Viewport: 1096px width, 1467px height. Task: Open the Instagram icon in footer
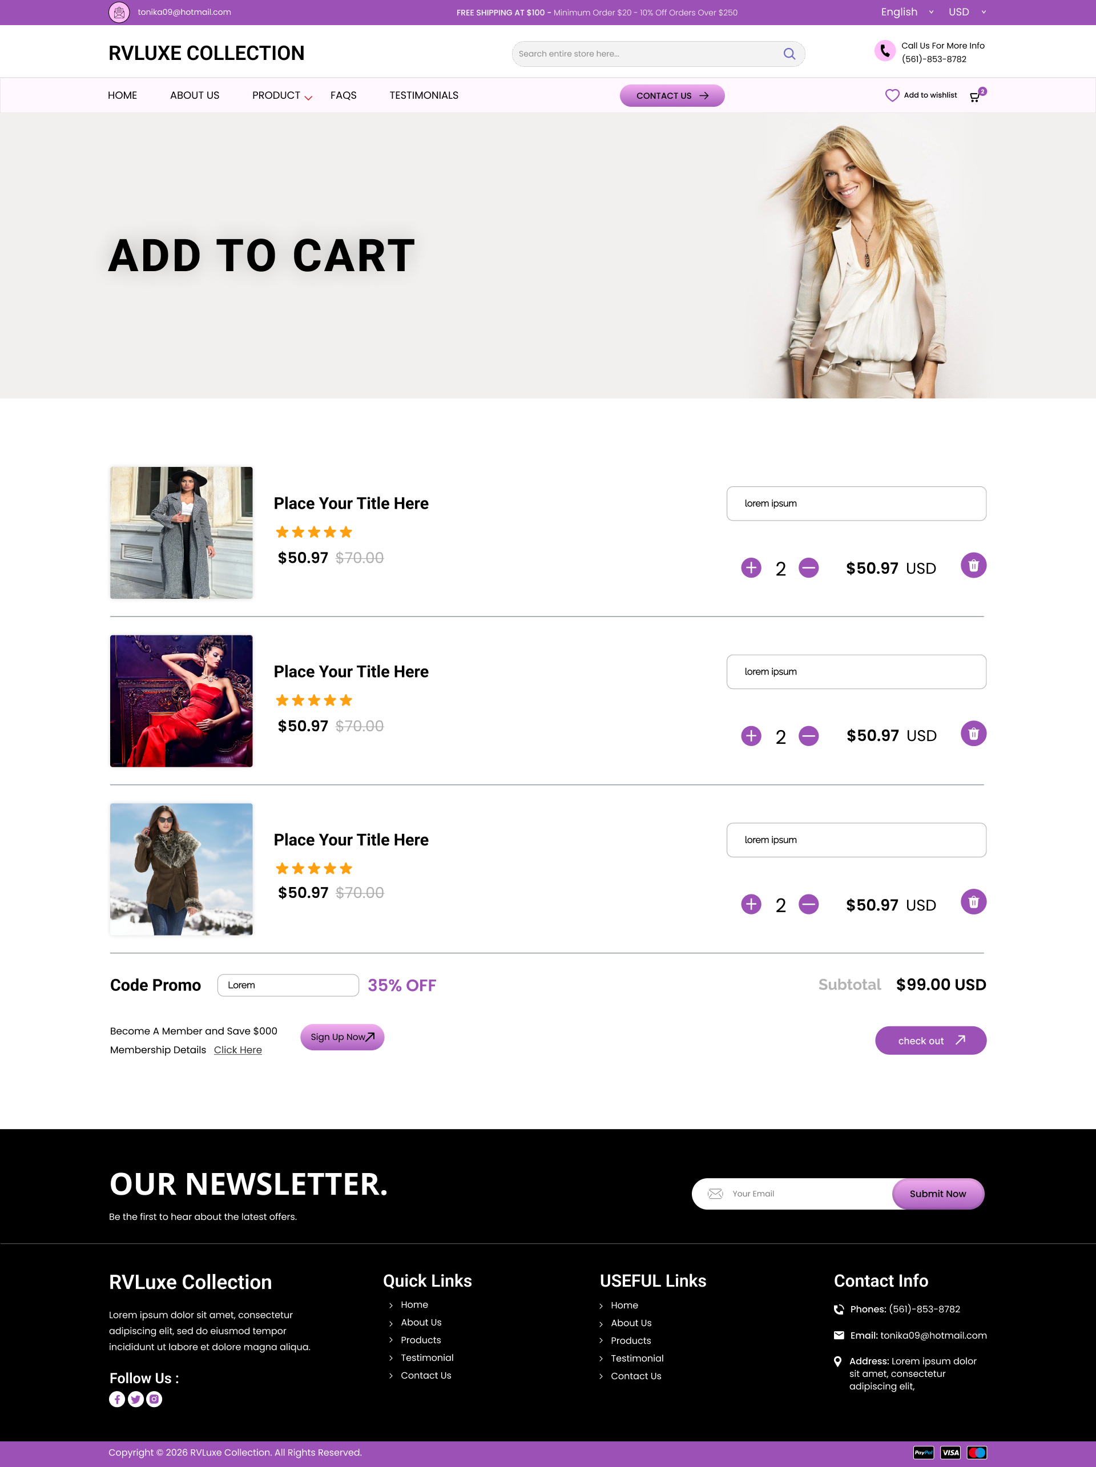tap(154, 1399)
